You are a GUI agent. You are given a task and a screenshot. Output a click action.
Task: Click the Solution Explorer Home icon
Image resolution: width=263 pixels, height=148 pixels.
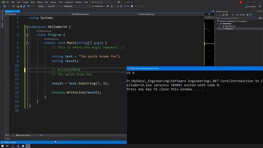coord(224,15)
